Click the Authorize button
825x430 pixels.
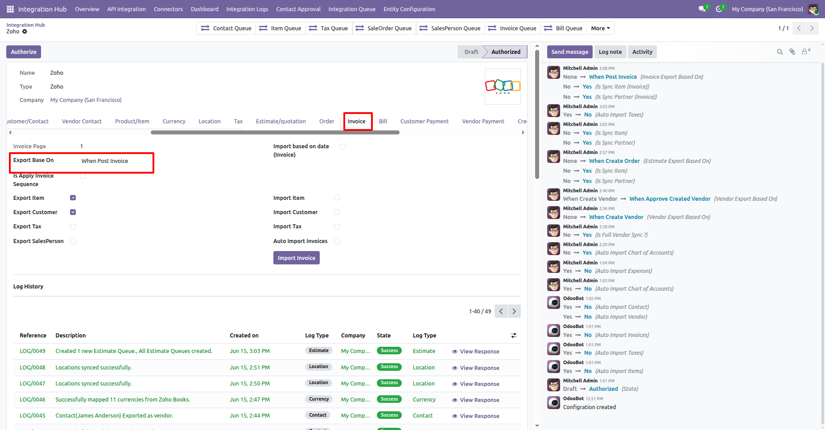[x=24, y=52]
